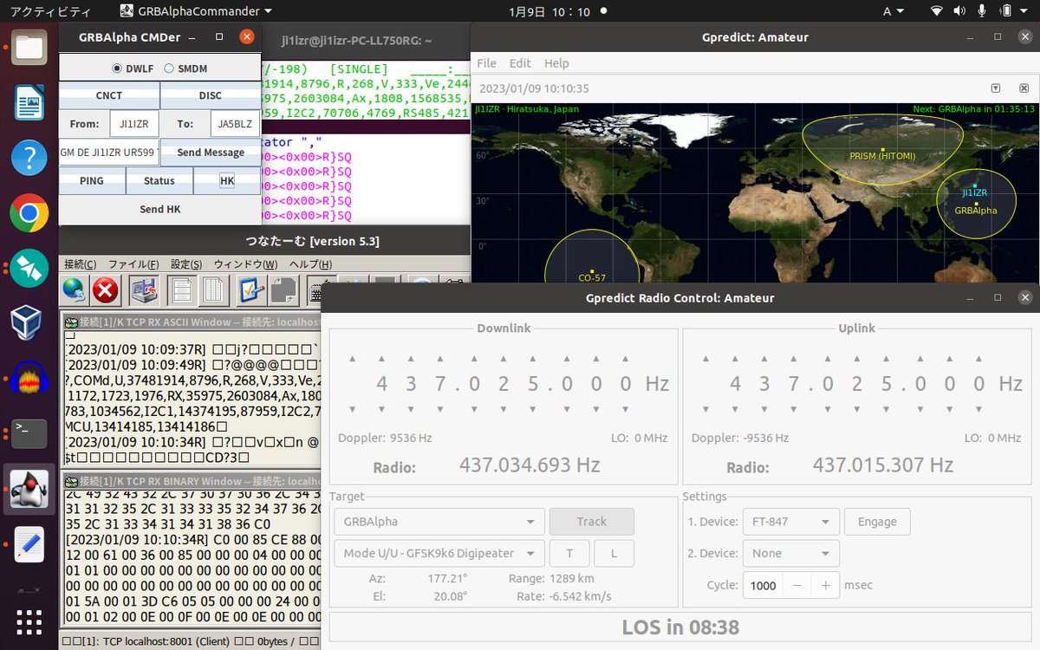Click the Status button

point(159,181)
